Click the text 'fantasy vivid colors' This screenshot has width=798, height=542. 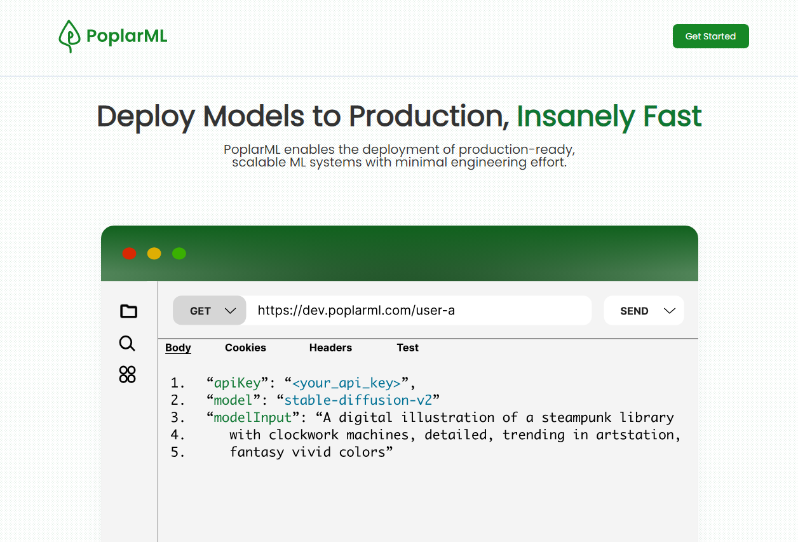[308, 452]
